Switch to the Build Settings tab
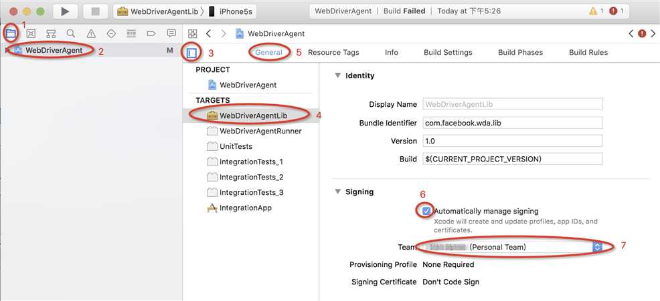660x301 pixels. click(x=448, y=52)
